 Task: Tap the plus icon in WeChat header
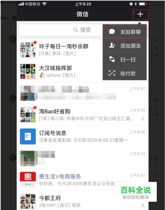pos(140,14)
